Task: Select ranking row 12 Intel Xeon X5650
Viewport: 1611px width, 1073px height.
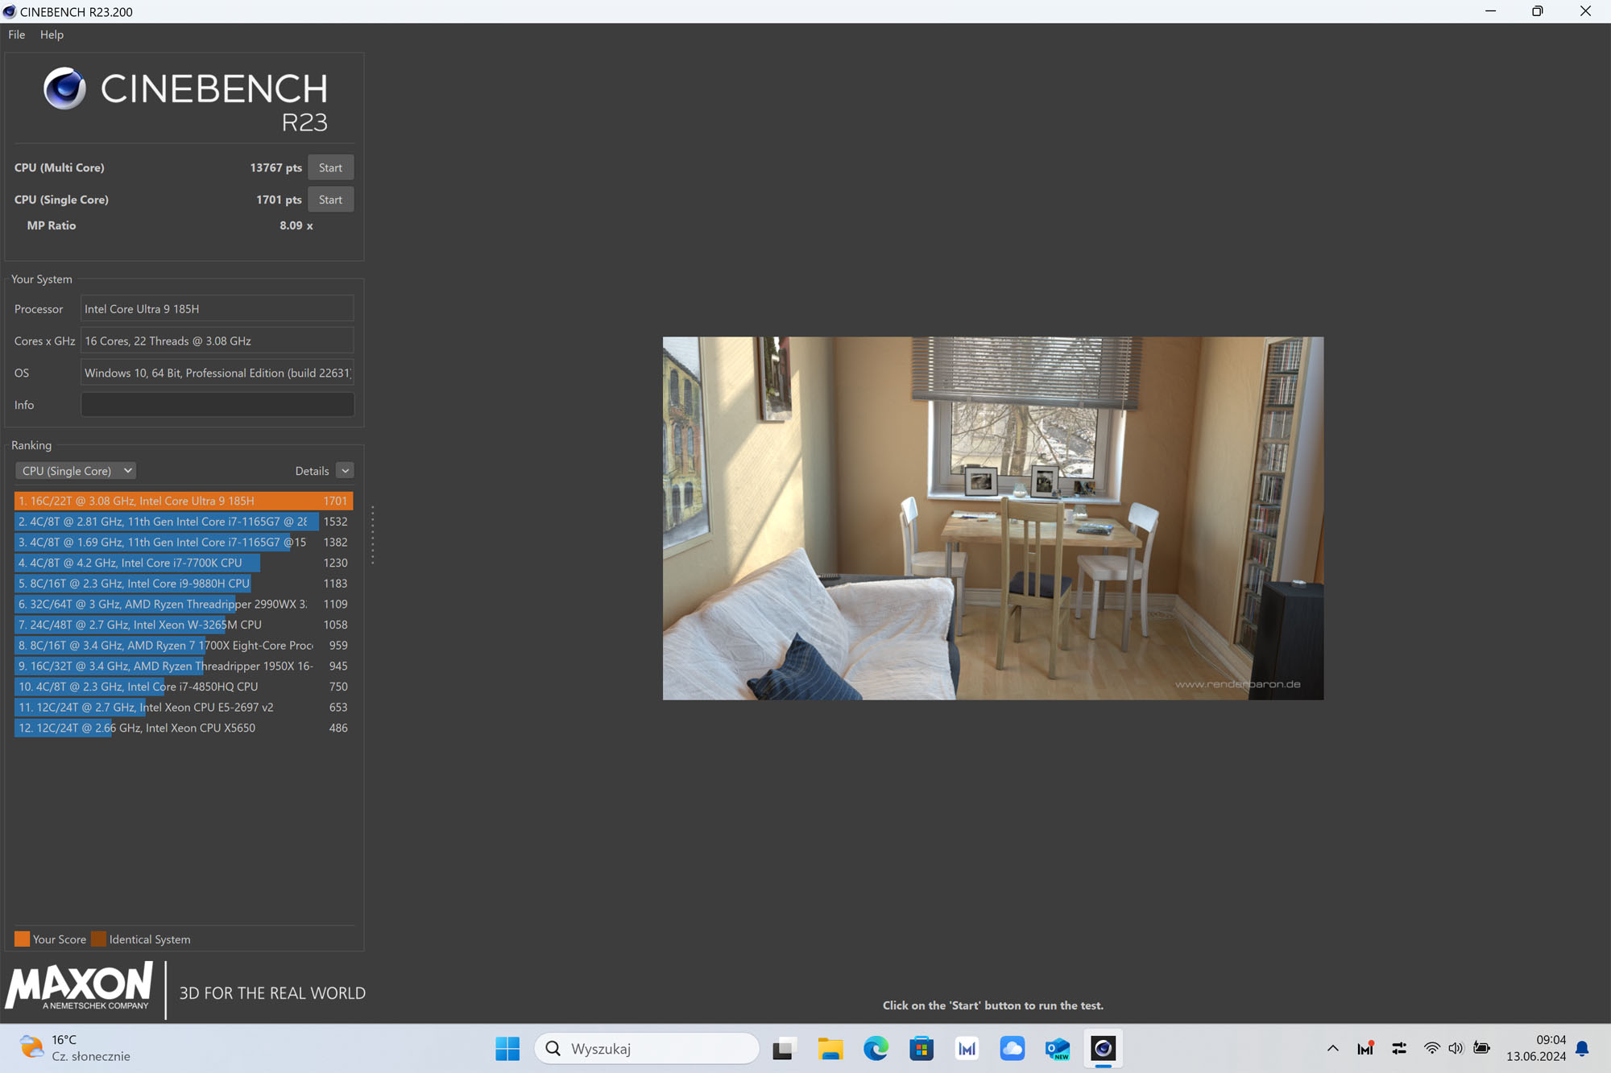Action: point(184,728)
